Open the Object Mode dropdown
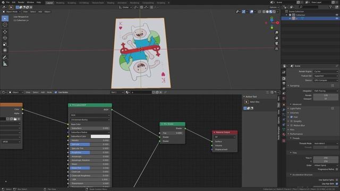Viewport: 340px width, 191px height. [12, 12]
